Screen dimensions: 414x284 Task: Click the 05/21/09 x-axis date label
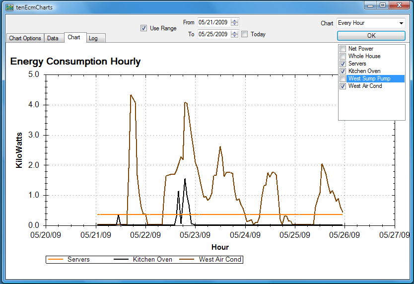coord(96,235)
